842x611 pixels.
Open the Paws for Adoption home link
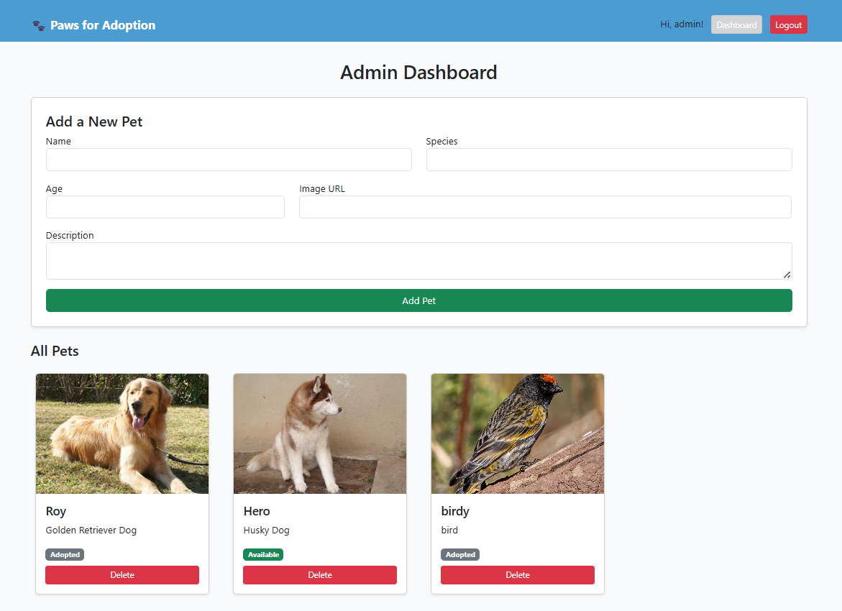102,25
